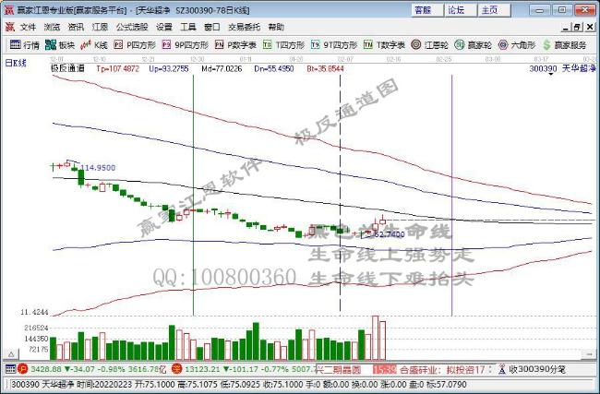Click the 主页 button in title bar
Viewport: 600px width, 394px height.
494,10
